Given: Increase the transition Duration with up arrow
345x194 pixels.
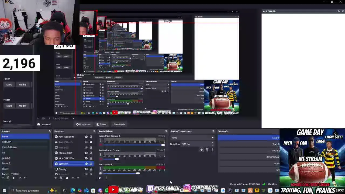Looking at the screenshot, I should pos(212,143).
